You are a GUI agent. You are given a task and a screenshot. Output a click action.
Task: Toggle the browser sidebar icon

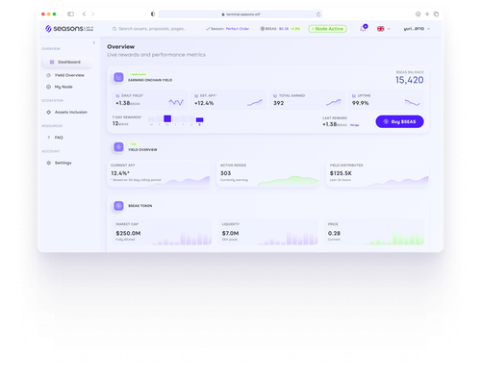coord(70,13)
